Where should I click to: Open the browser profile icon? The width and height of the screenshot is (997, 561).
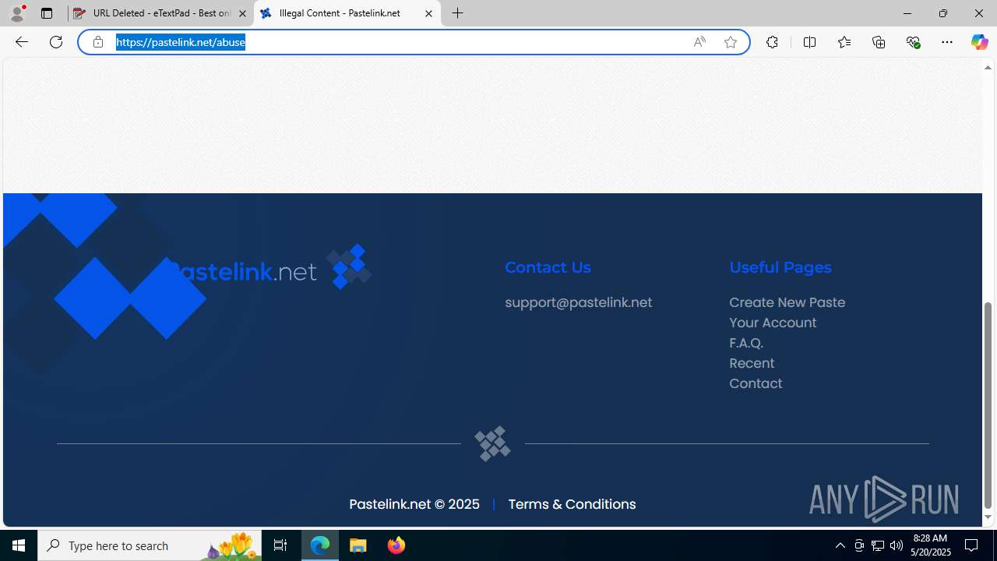[x=17, y=13]
